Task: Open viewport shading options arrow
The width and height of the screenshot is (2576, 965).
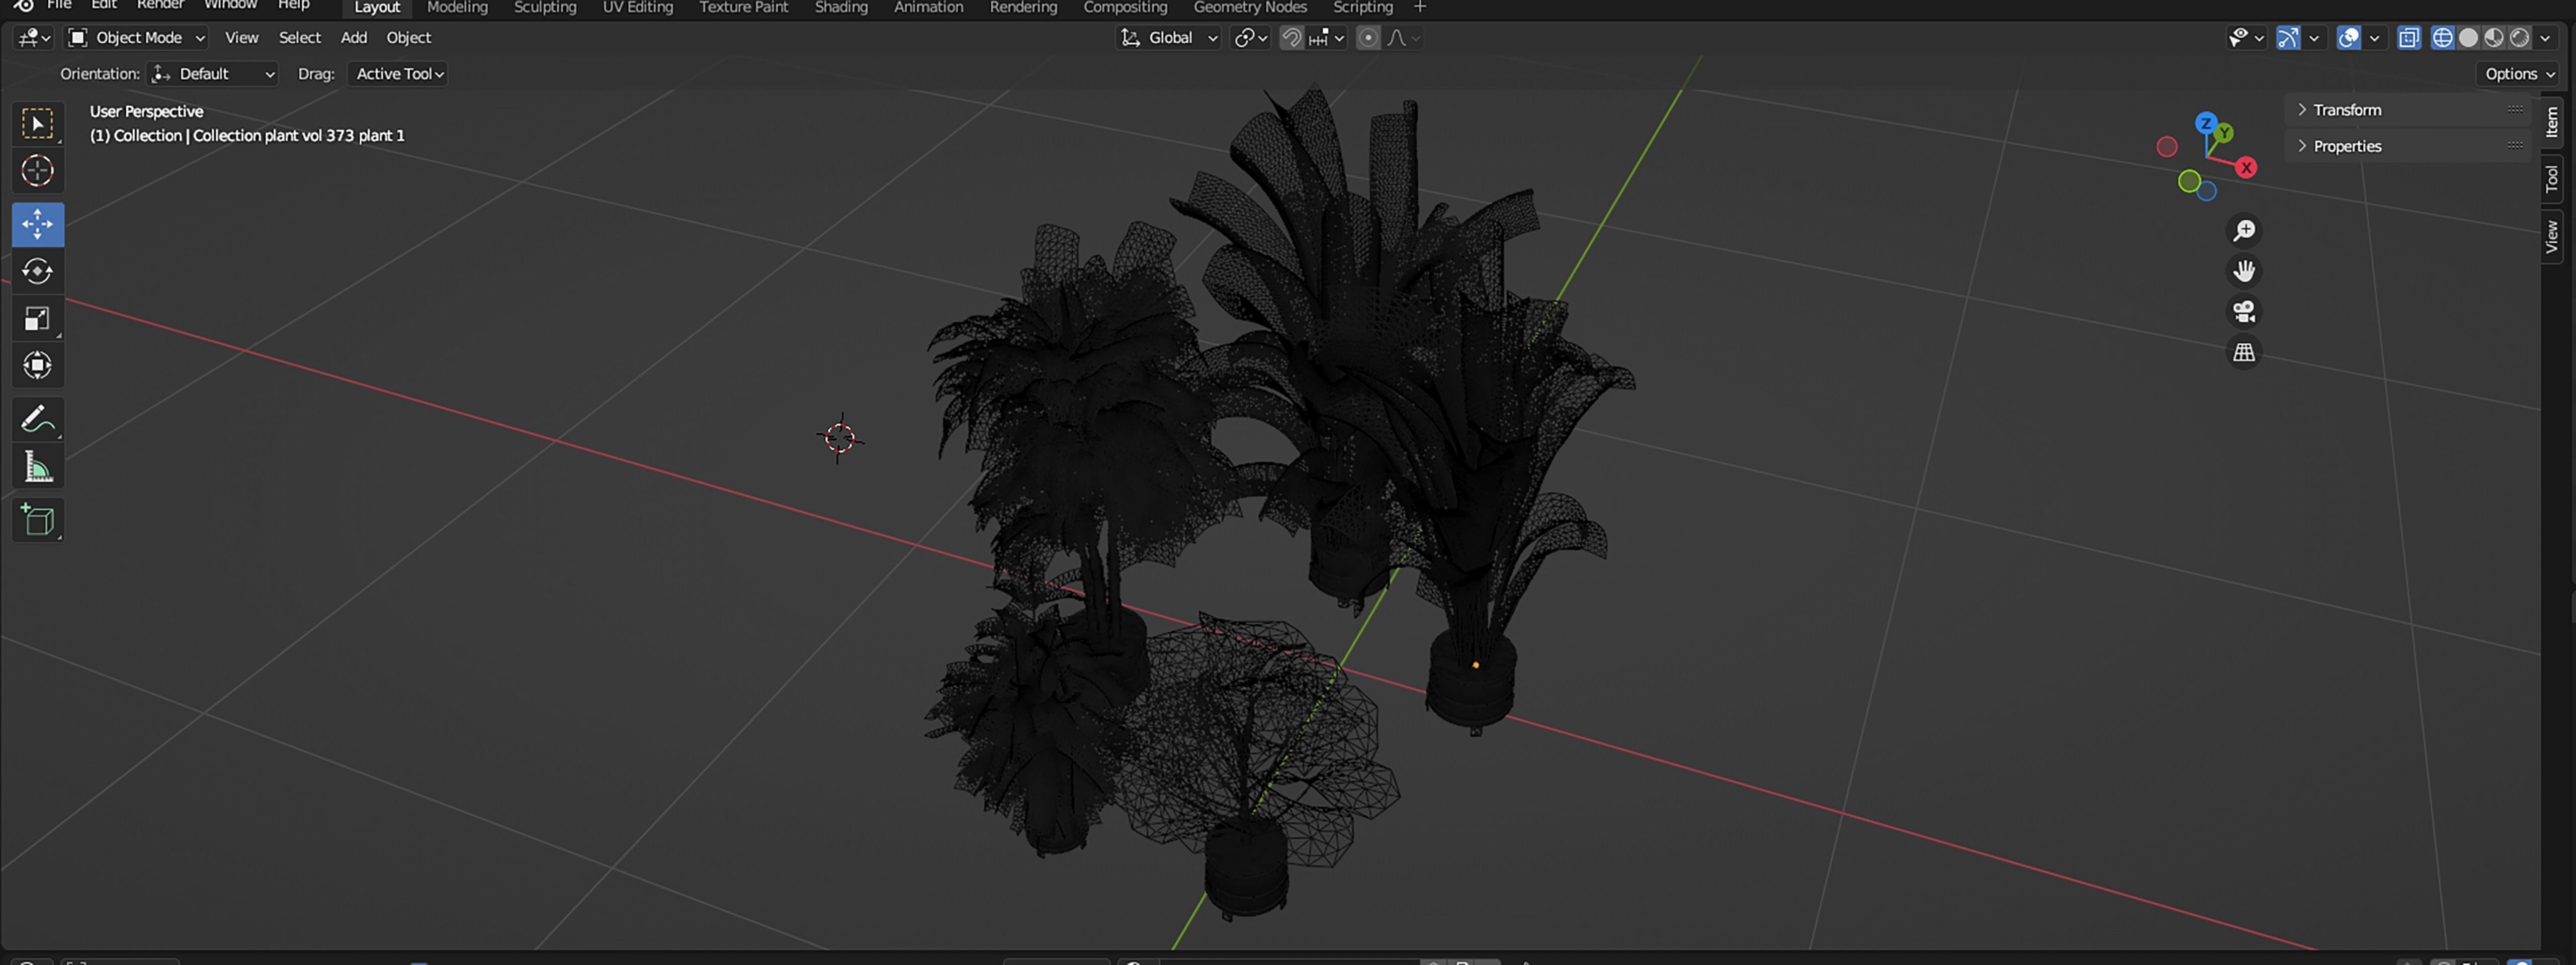Action: [2545, 38]
